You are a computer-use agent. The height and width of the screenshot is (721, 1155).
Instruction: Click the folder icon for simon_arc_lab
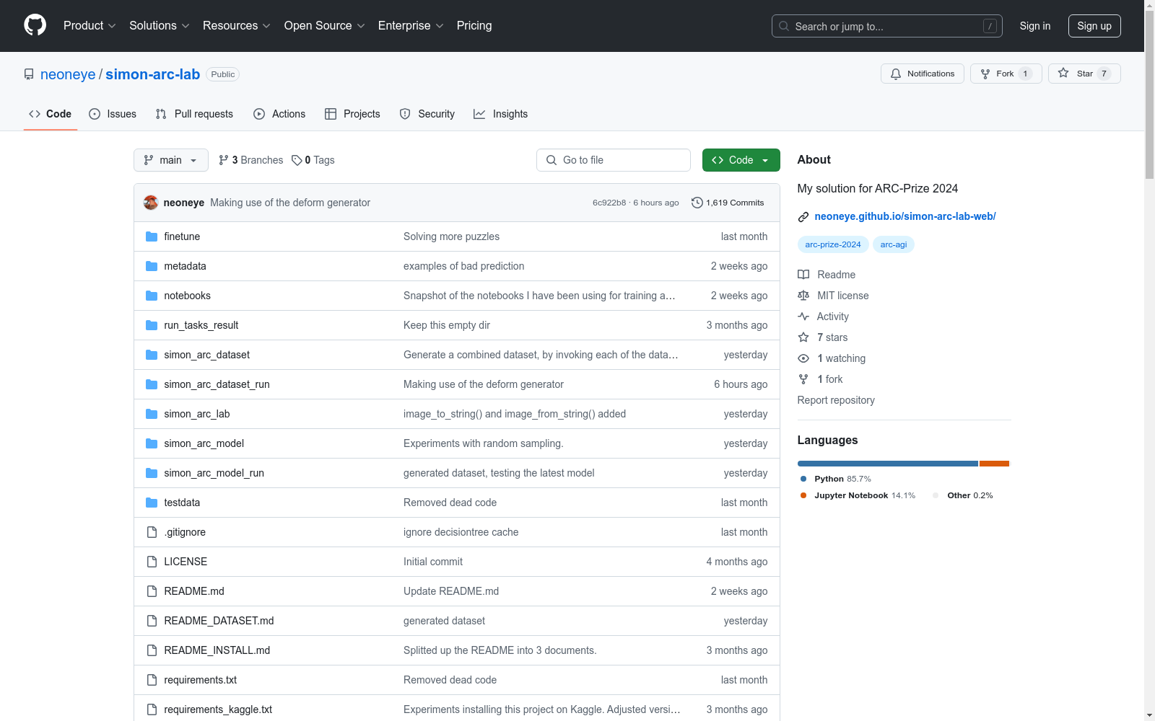pos(152,414)
